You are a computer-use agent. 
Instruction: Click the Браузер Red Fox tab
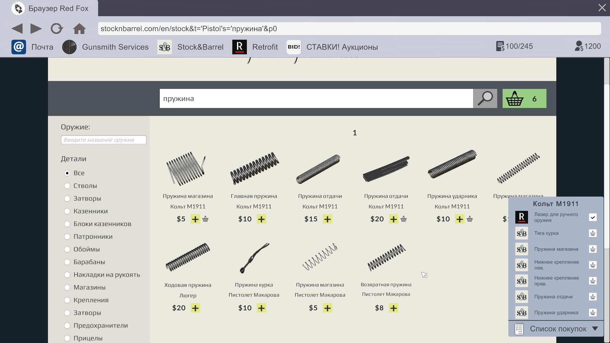pos(49,8)
